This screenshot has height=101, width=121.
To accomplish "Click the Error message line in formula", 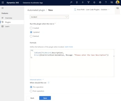I will [x=71, y=55].
